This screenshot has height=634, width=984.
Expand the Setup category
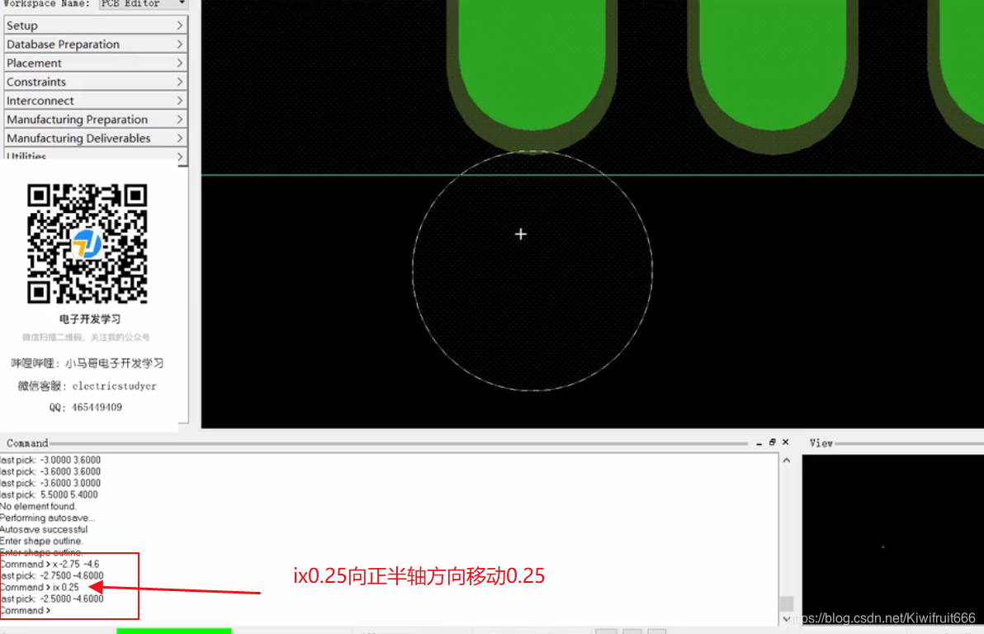[95, 25]
